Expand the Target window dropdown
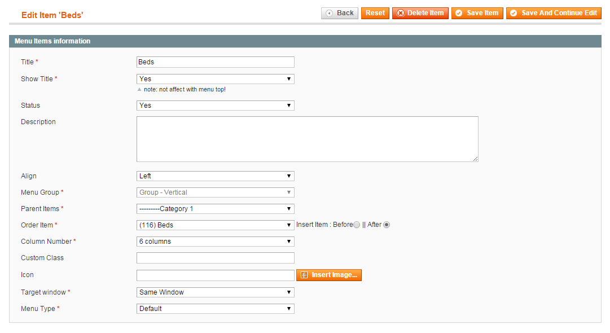The image size is (610, 333). coord(215,292)
